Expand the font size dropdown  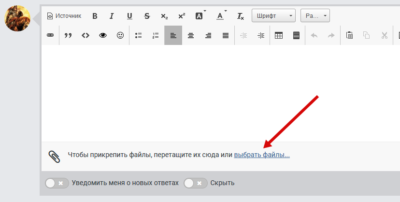click(x=315, y=16)
